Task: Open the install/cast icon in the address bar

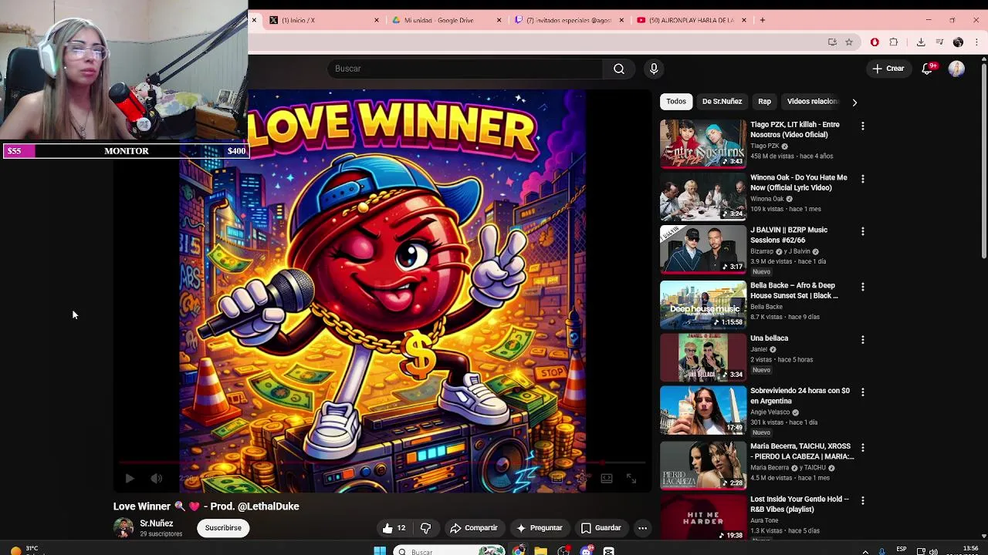Action: click(832, 42)
